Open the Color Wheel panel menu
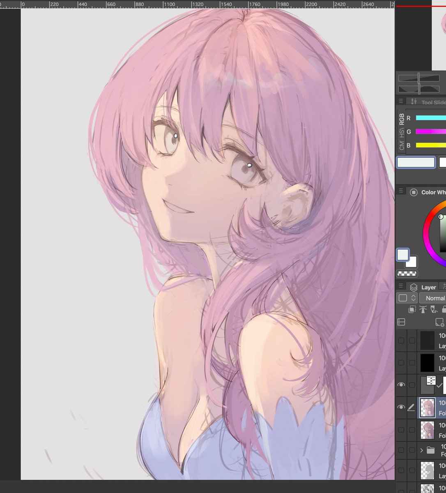Image resolution: width=446 pixels, height=493 pixels. [x=401, y=191]
